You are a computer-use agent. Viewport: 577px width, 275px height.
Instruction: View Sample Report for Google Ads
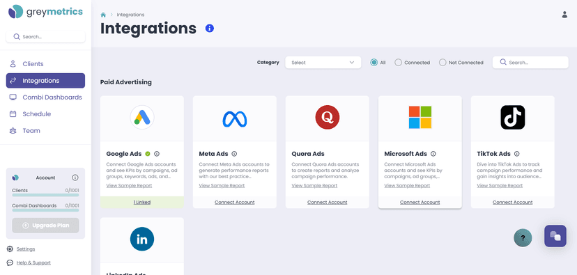(x=129, y=186)
